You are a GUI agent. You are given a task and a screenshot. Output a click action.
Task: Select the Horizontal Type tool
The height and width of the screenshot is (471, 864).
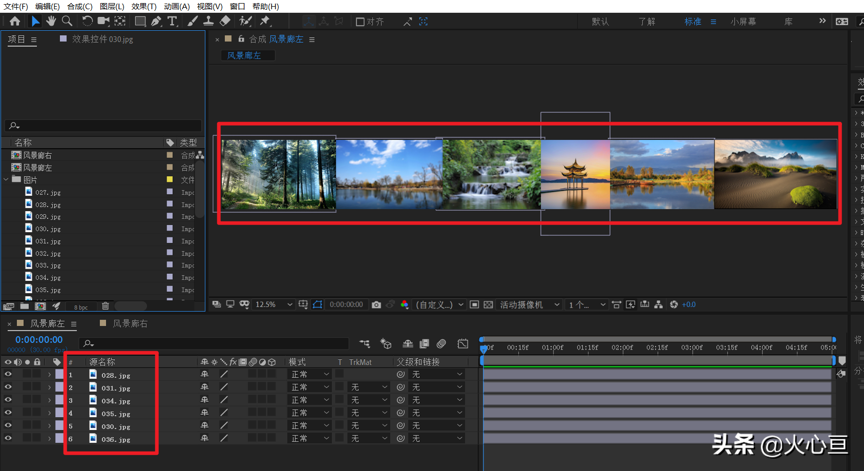(173, 21)
